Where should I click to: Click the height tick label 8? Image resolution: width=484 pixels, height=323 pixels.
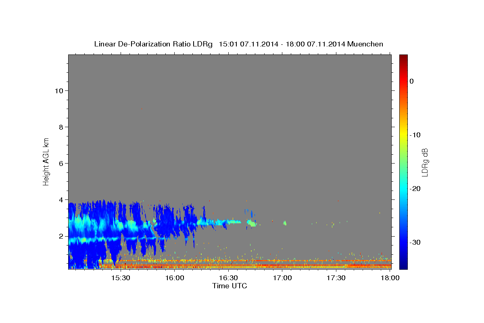coord(60,127)
